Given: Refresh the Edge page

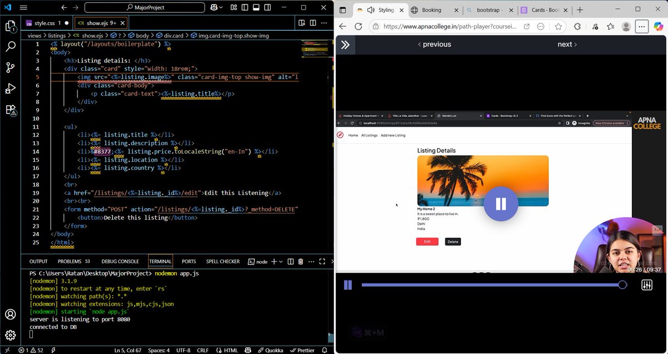Looking at the screenshot, I should (x=358, y=27).
